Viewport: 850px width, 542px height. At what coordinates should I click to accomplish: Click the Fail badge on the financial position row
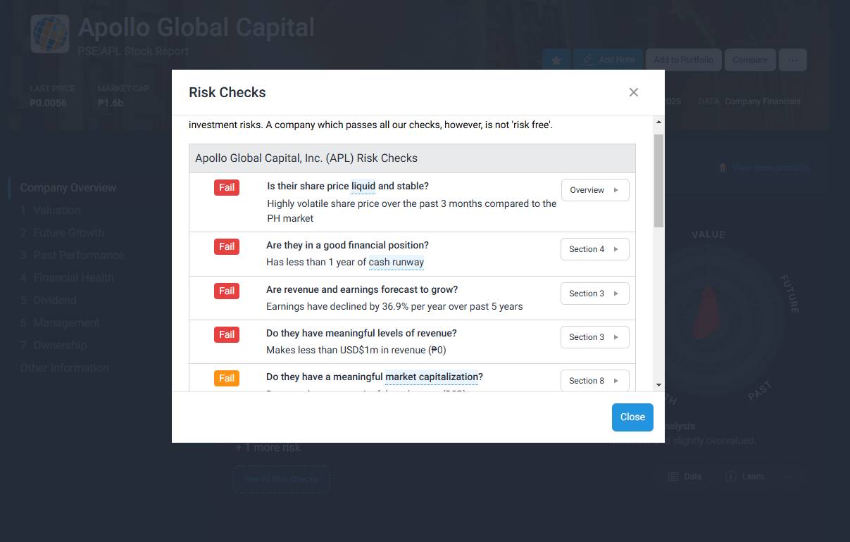click(227, 246)
